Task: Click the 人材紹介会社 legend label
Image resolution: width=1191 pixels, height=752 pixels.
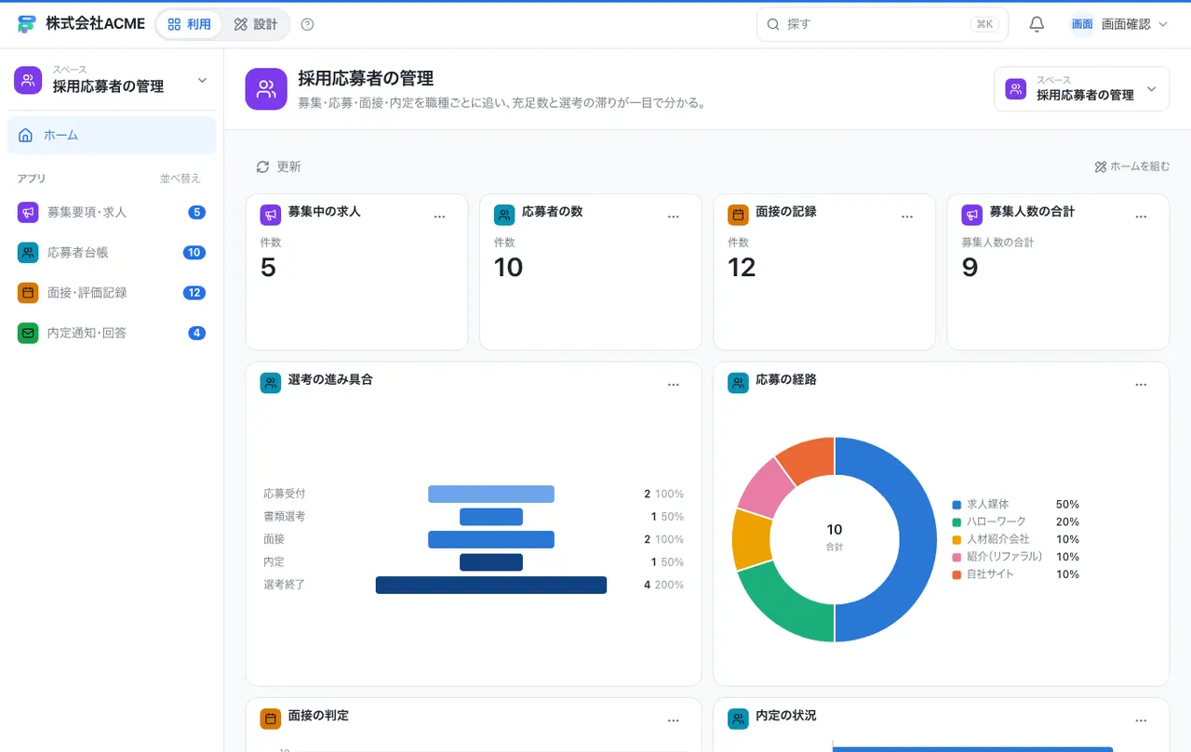Action: click(998, 539)
